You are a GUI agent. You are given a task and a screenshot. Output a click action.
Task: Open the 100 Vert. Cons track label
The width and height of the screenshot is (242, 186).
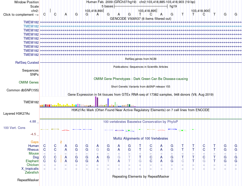tap(14, 128)
